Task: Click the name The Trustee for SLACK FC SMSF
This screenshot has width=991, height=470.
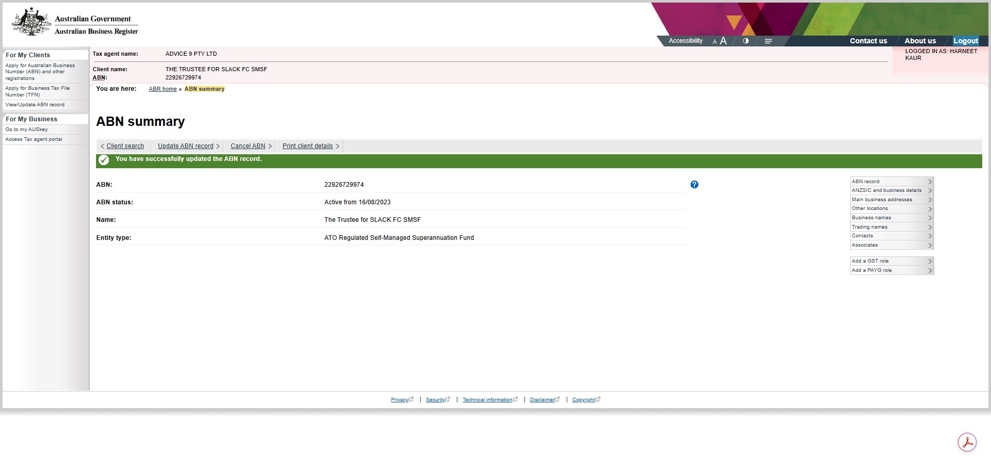Action: point(372,220)
